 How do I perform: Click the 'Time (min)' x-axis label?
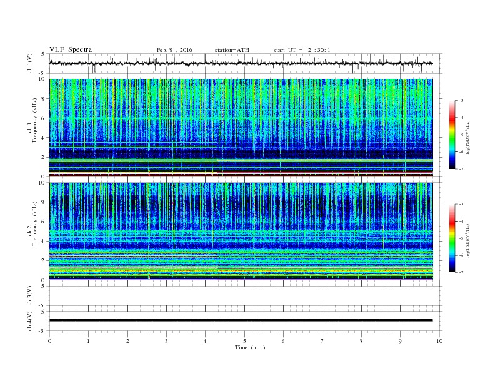coord(250,347)
